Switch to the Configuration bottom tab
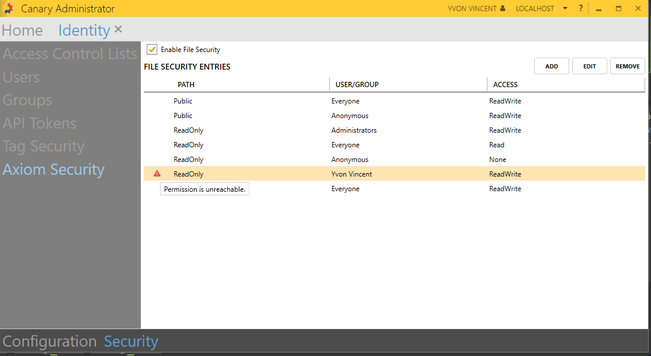Screen dimensions: 651x356 pyautogui.click(x=50, y=341)
